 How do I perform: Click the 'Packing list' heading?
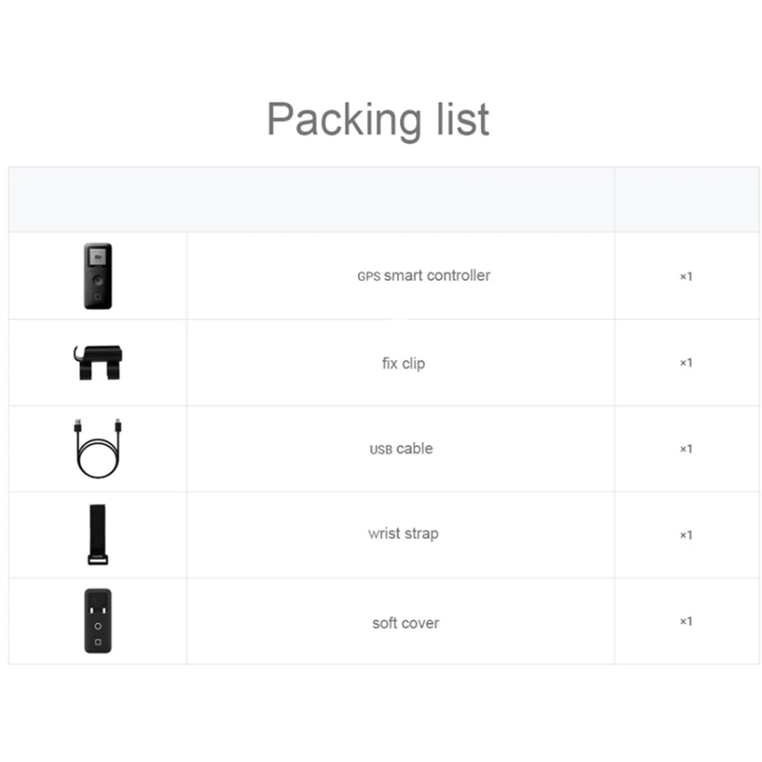(378, 120)
